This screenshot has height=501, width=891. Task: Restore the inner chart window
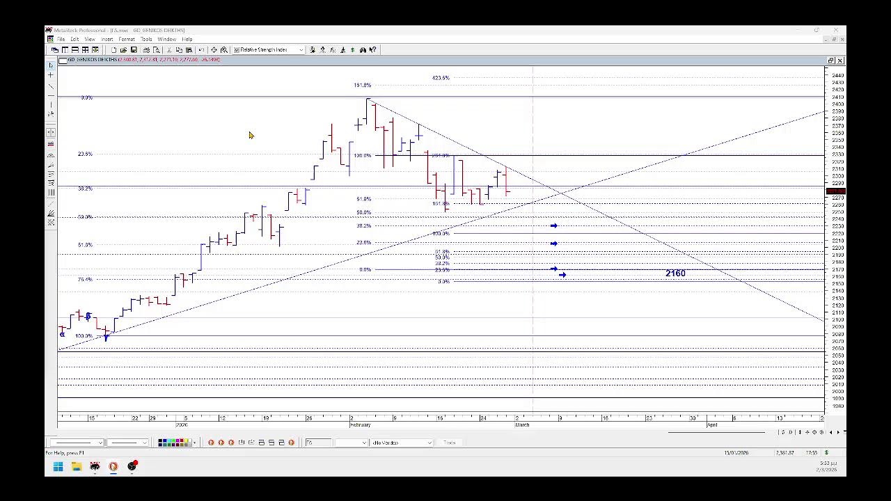[x=831, y=61]
